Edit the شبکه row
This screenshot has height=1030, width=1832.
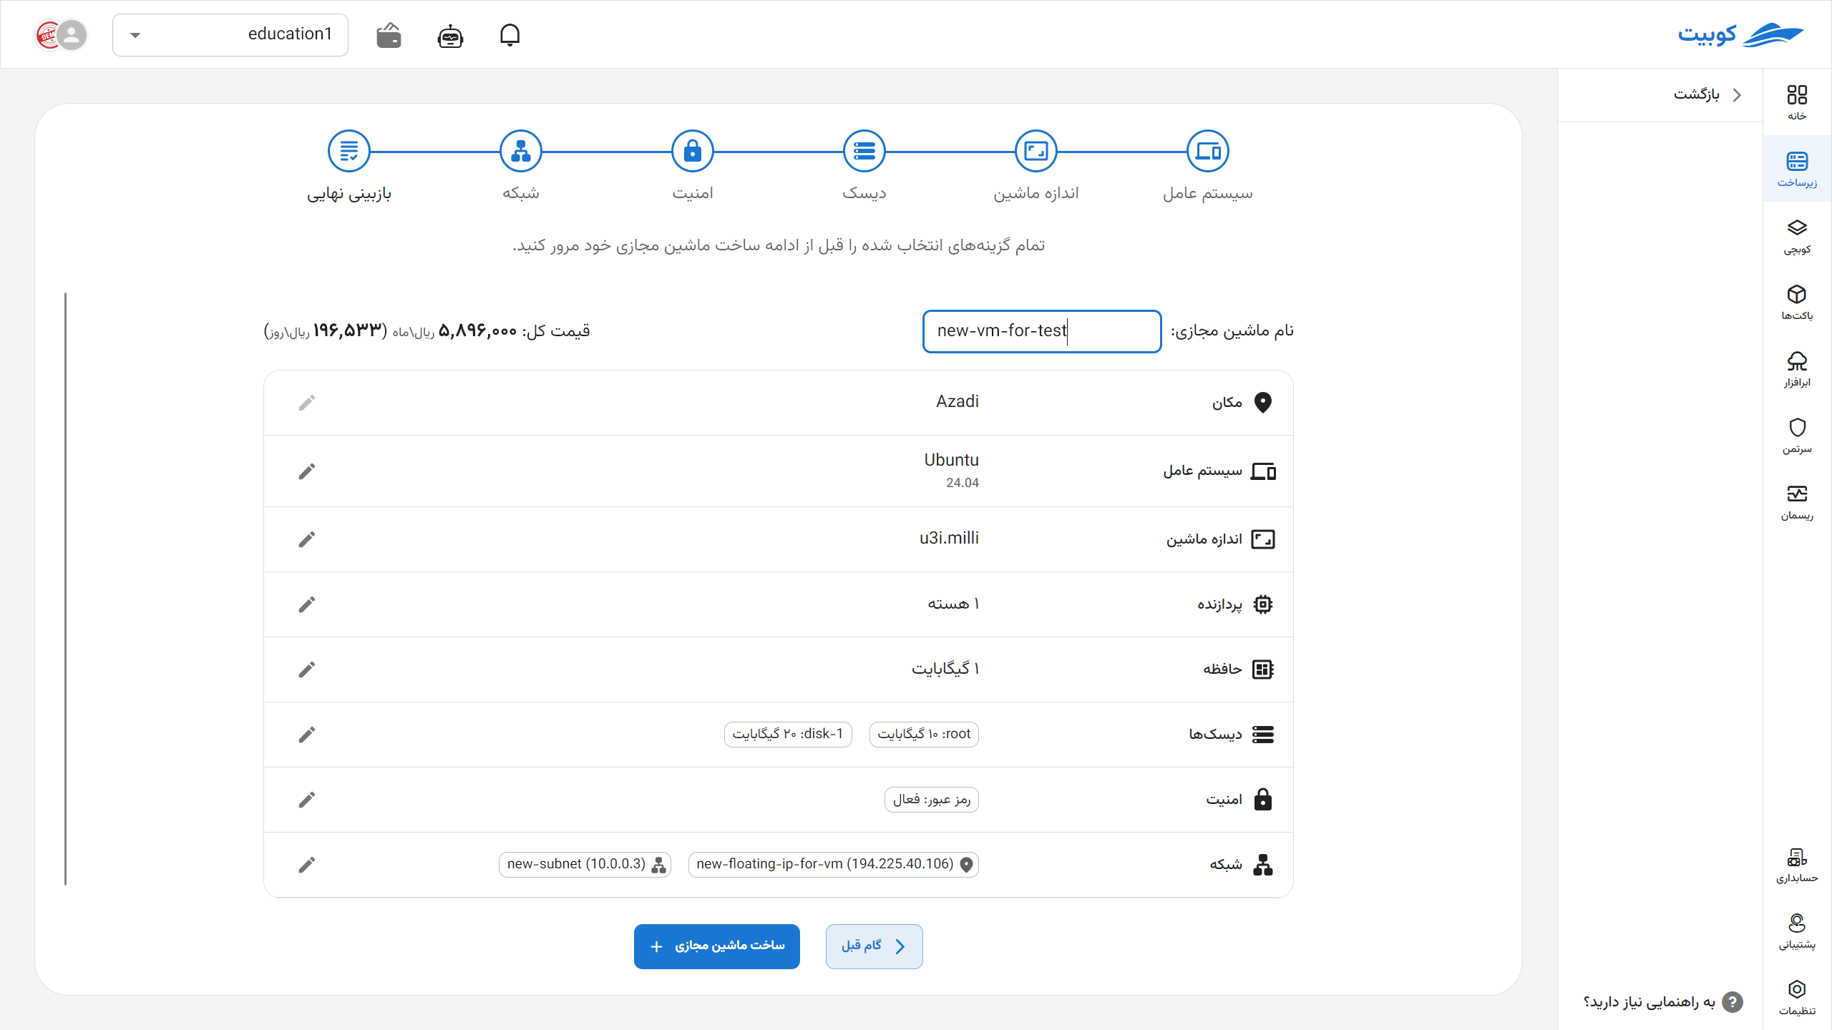click(307, 865)
